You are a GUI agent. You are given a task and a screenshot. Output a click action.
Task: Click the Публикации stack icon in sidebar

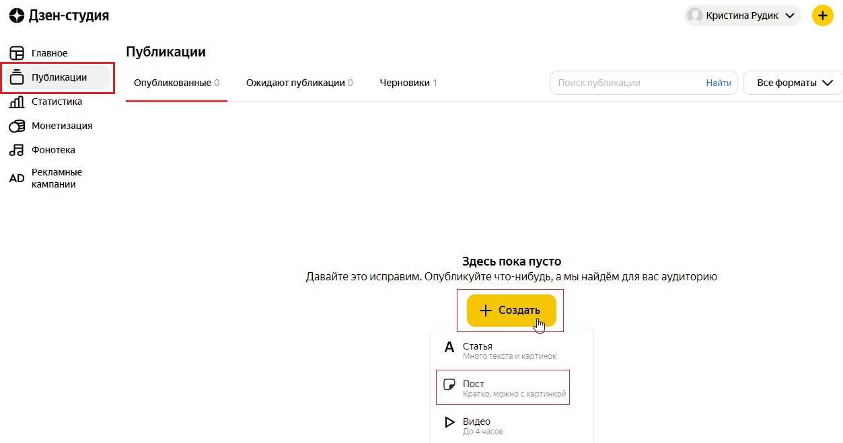tap(17, 77)
